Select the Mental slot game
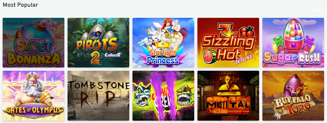The width and height of the screenshot is (327, 123). [x=228, y=96]
